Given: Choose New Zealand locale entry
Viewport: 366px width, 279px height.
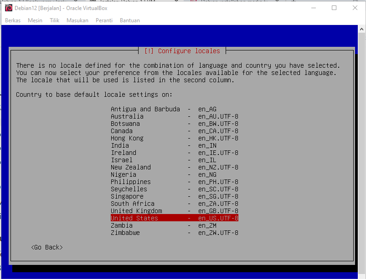Looking at the screenshot, I should pyautogui.click(x=174, y=167).
